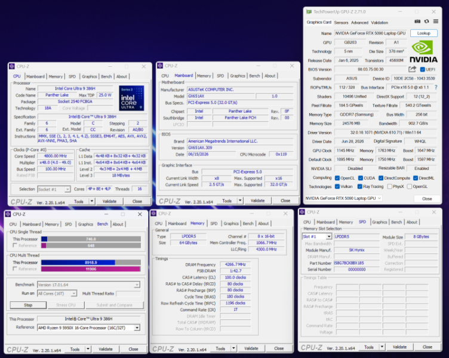
Task: Click the Memory Size value 24576 MB
Action: (x=351, y=124)
